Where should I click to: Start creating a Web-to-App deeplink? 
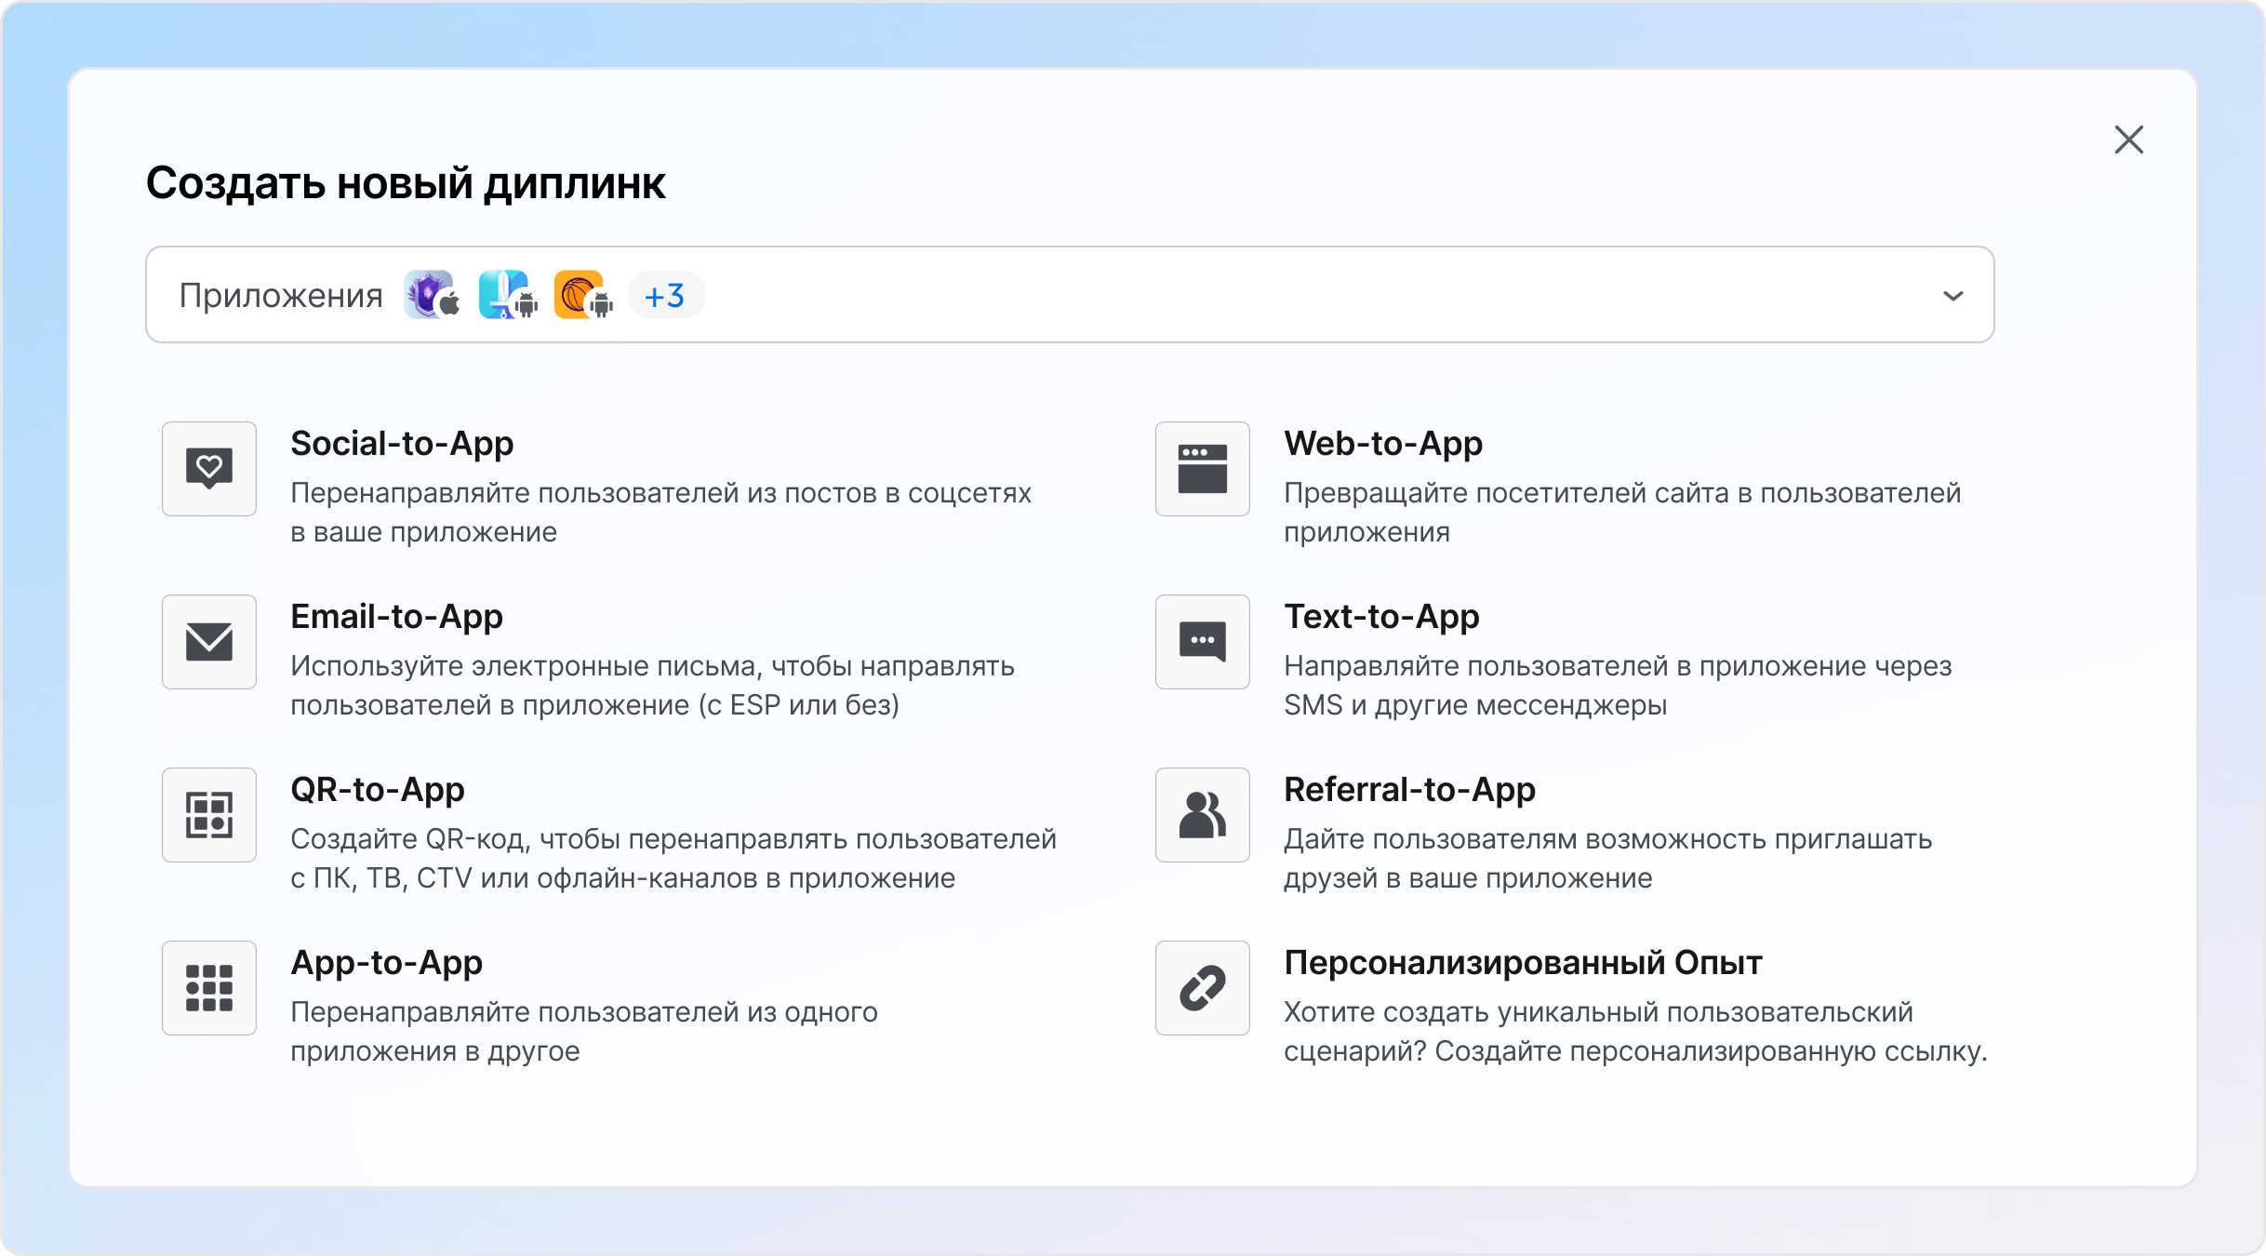click(1383, 444)
